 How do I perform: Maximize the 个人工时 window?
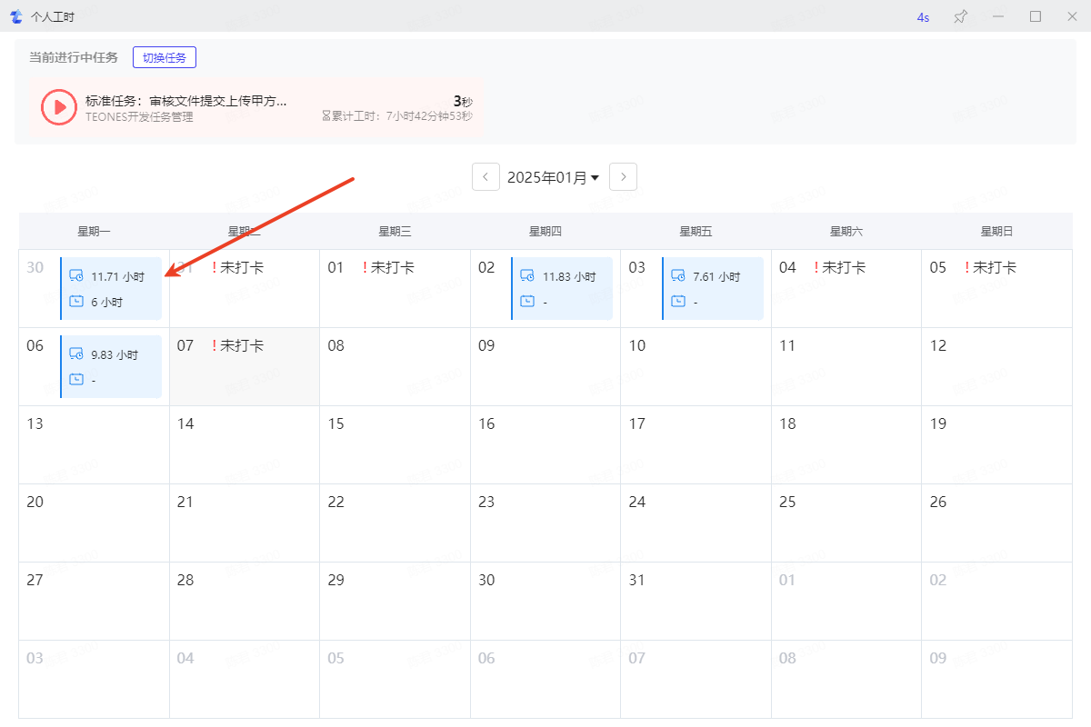[x=1035, y=17]
